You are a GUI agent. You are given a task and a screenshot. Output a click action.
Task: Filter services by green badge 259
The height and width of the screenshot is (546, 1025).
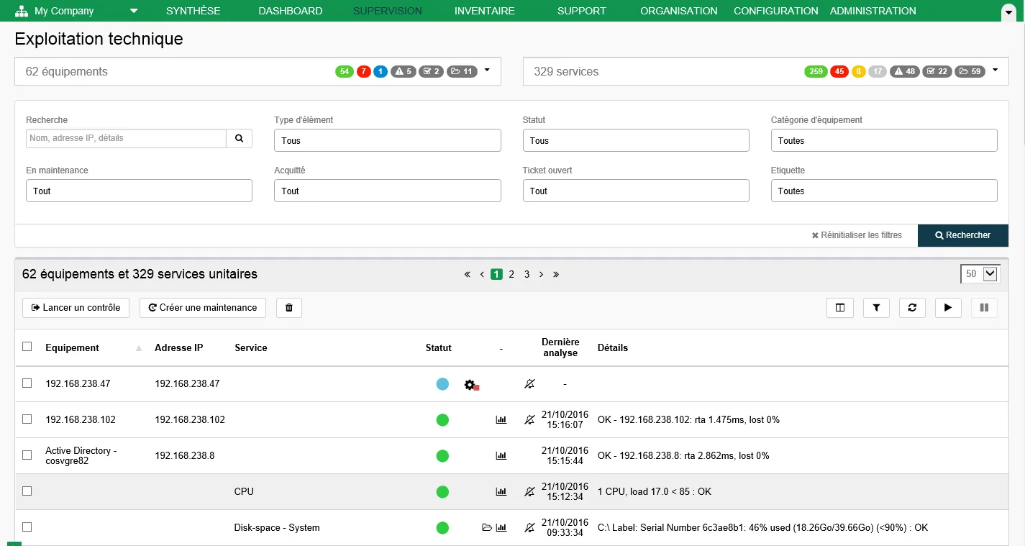(816, 72)
